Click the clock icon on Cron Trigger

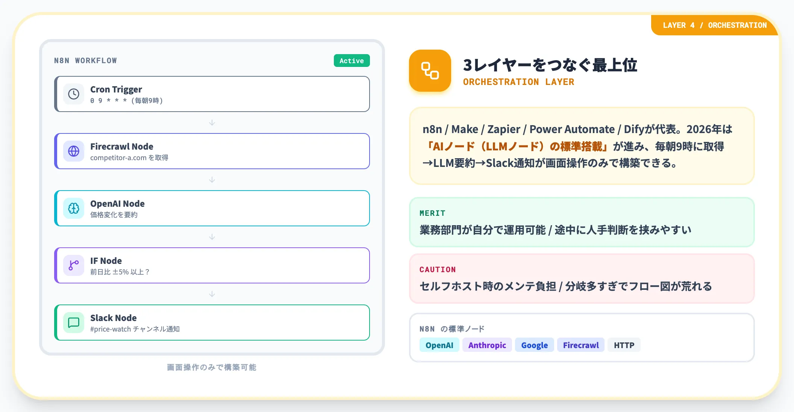click(x=74, y=94)
